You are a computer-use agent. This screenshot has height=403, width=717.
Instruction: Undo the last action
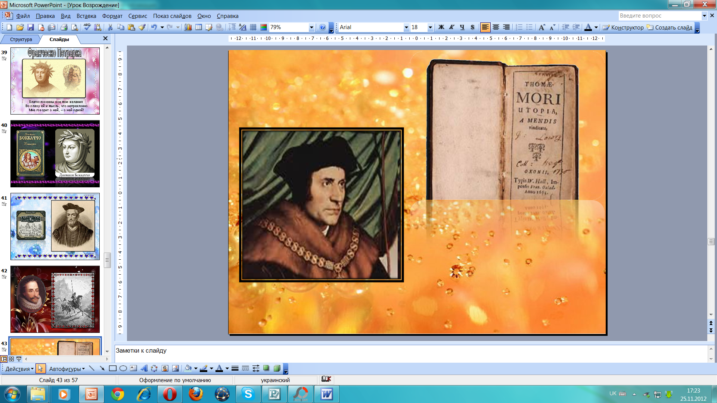[154, 27]
